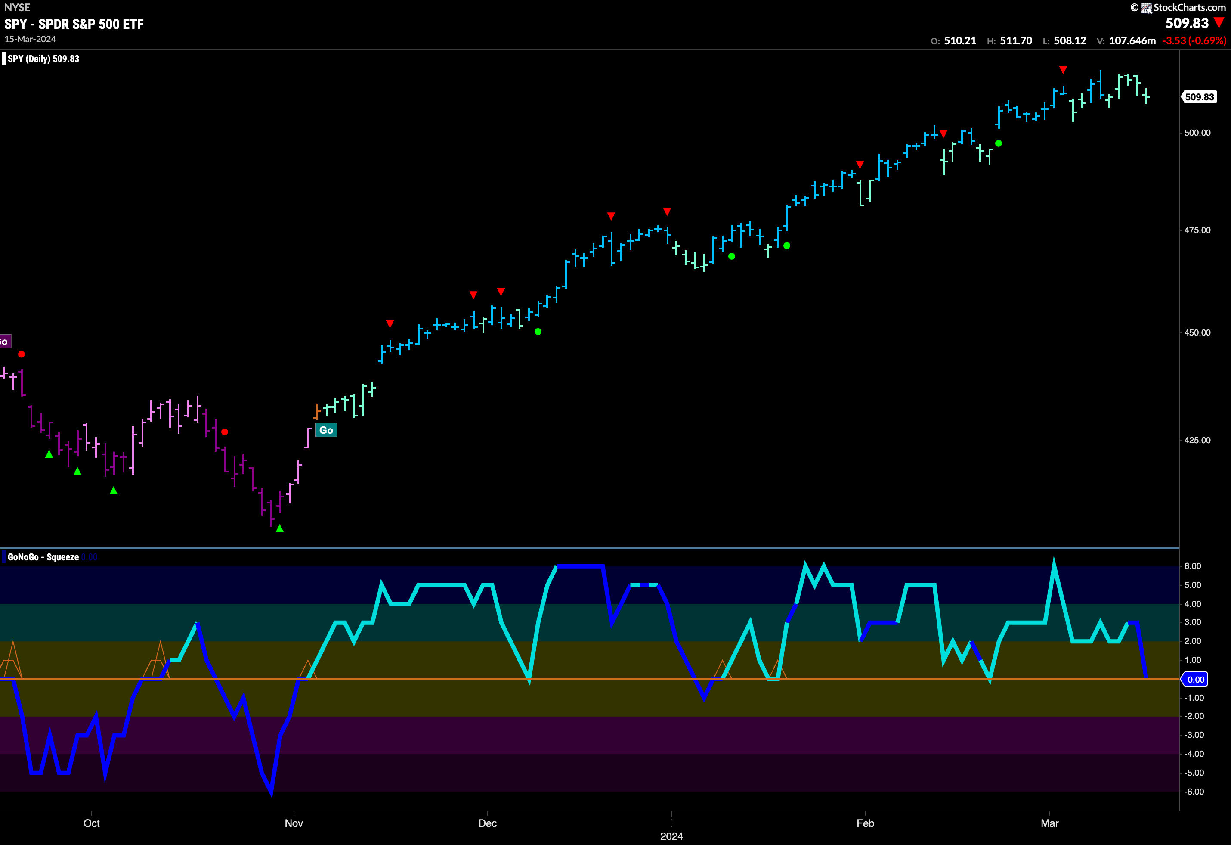Click the red down arrow beside 509.83 header price
Viewport: 1231px width, 845px height.
pos(1219,23)
